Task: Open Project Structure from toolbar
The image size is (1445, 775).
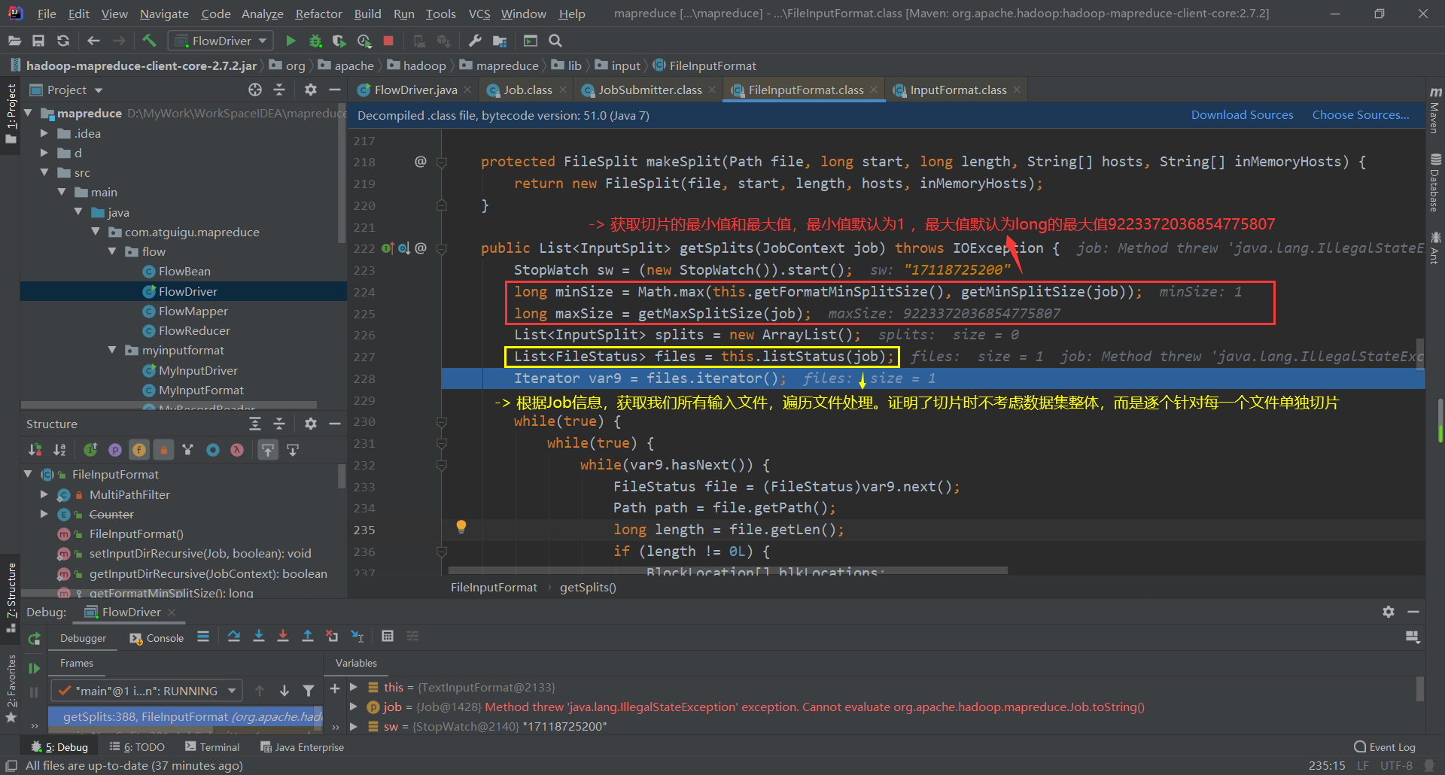Action: coord(499,41)
